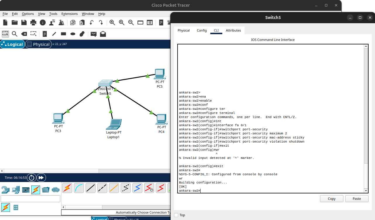The width and height of the screenshot is (375, 220).
Task: Open the Options menu
Action: tap(28, 14)
